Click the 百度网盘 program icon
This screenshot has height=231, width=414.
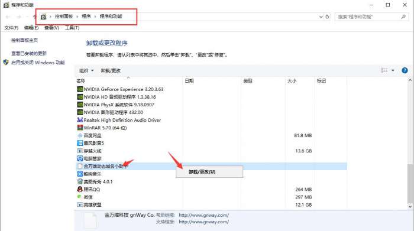point(80,135)
